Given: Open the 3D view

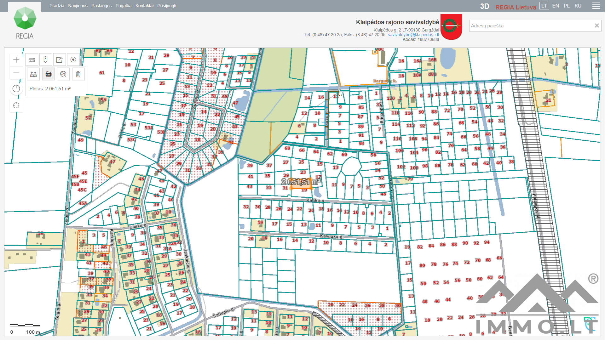Looking at the screenshot, I should coord(485,7).
